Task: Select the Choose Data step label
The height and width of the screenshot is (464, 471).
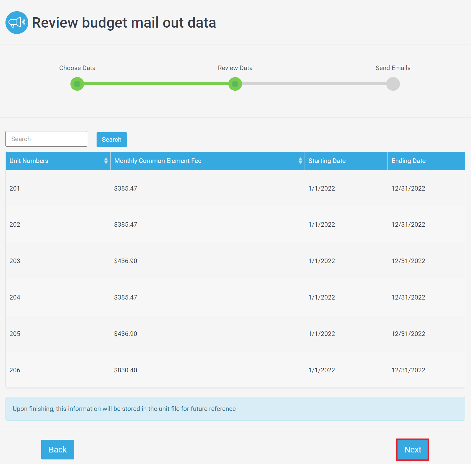Action: [77, 68]
